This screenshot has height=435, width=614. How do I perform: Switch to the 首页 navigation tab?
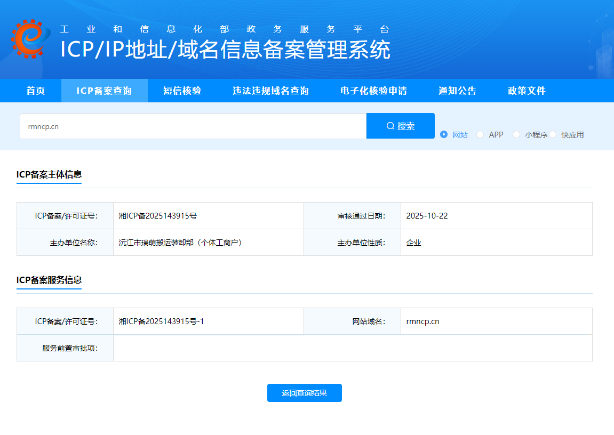[35, 91]
